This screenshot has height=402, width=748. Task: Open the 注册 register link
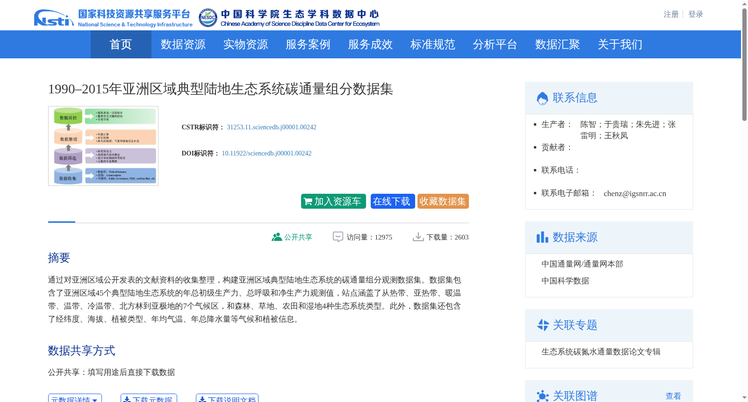pos(671,14)
